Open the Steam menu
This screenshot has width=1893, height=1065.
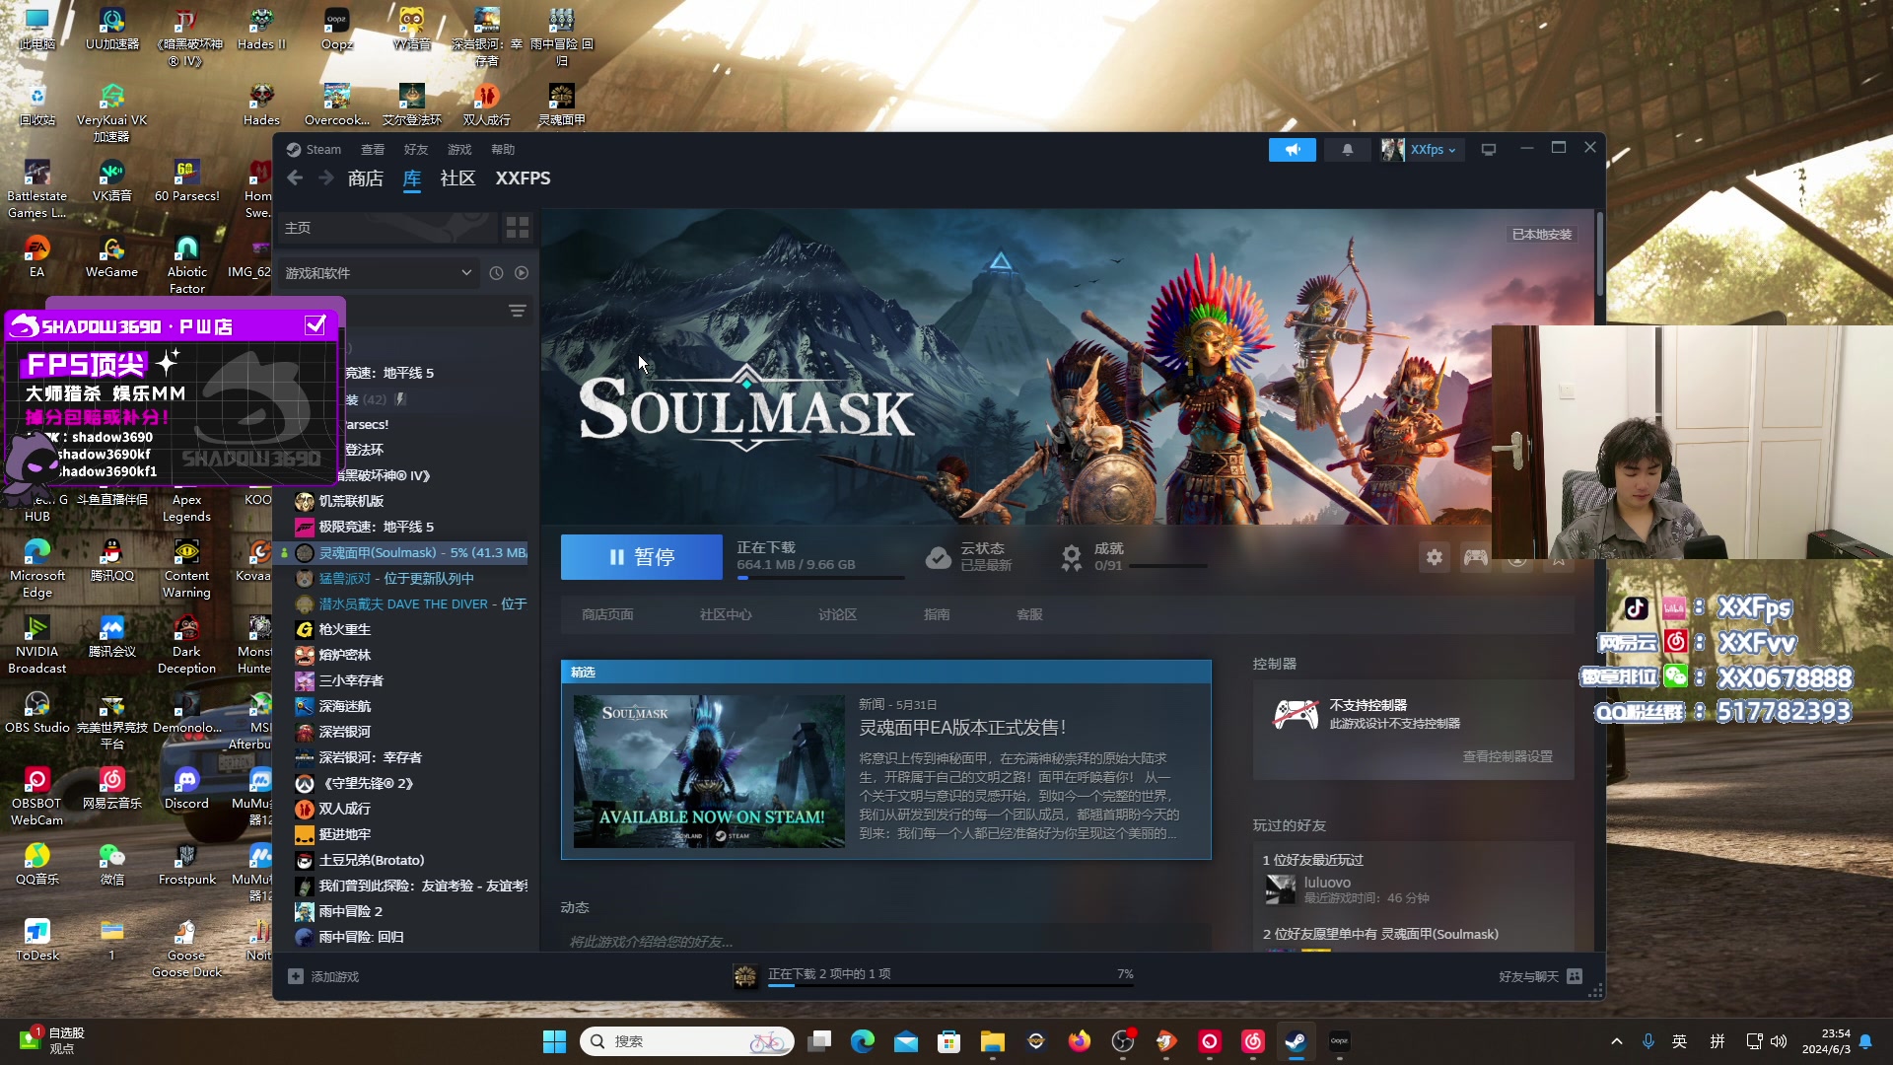pos(314,150)
